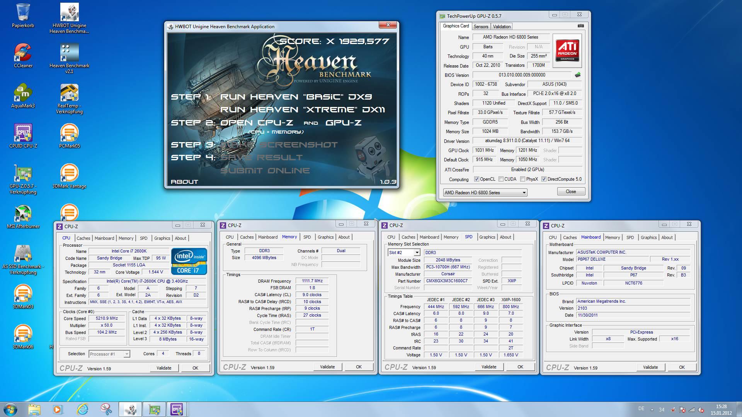Click Core Speed value 5210.9 MHz

(107, 319)
